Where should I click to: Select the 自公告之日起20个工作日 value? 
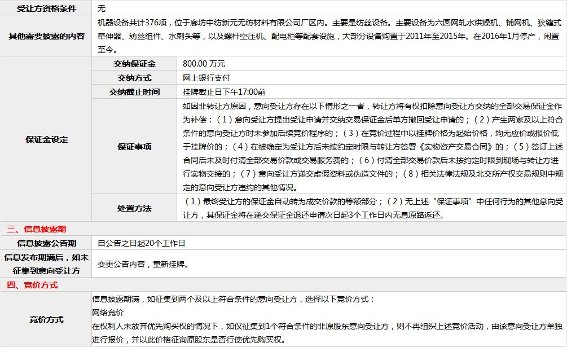pyautogui.click(x=141, y=243)
